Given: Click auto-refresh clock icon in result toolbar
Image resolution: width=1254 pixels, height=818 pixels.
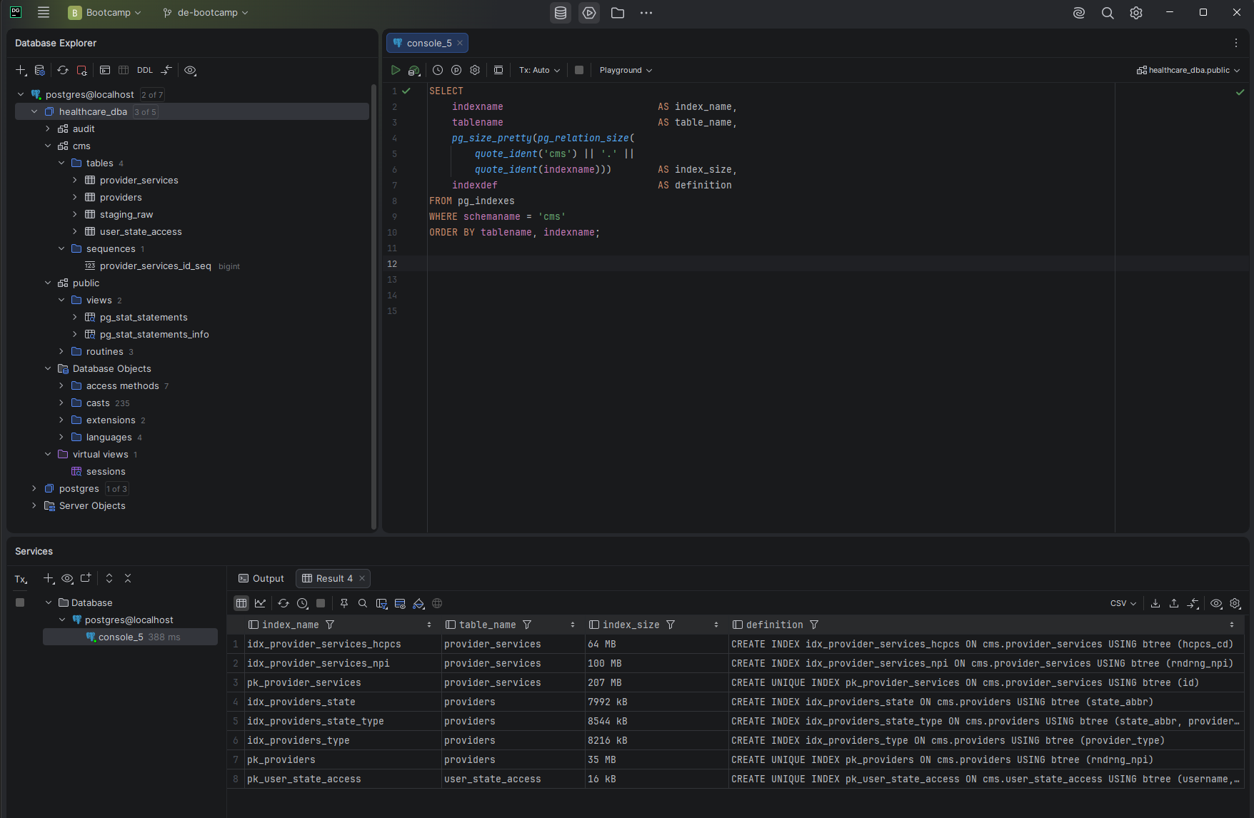Looking at the screenshot, I should 302,603.
